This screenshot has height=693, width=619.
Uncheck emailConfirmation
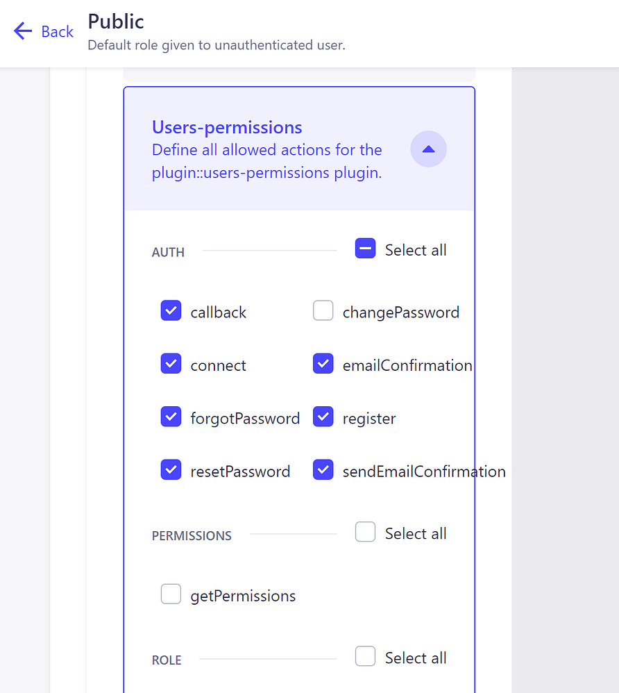coord(323,364)
